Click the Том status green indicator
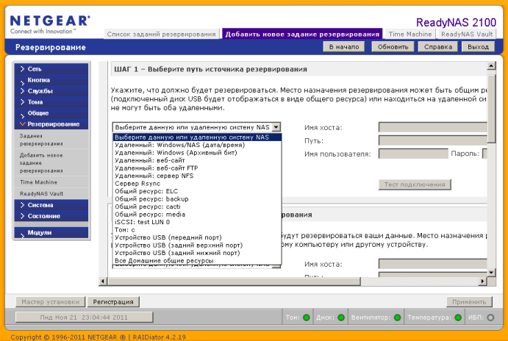508x341 pixels. (x=306, y=317)
